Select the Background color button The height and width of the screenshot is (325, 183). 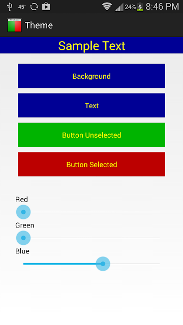click(91, 76)
